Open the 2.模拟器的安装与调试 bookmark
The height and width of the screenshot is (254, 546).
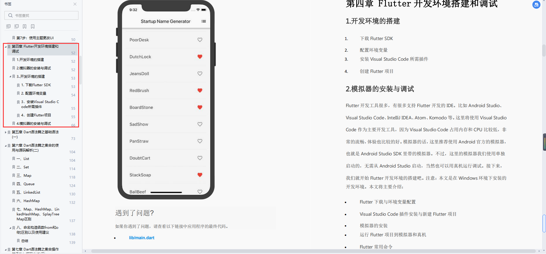click(34, 68)
